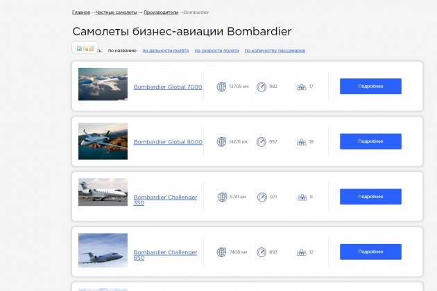This screenshot has height=291, width=437.
Task: Click globe range icon for Global 7000
Action: pyautogui.click(x=222, y=87)
